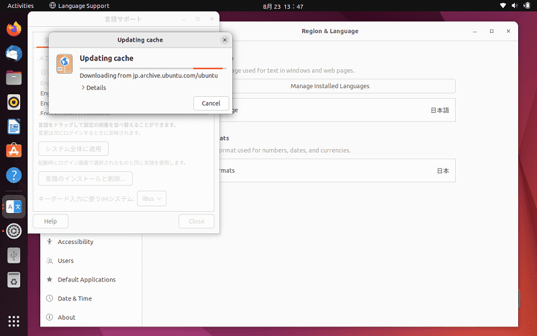Click the Language Support dock icon
The height and width of the screenshot is (336, 537).
(13, 207)
